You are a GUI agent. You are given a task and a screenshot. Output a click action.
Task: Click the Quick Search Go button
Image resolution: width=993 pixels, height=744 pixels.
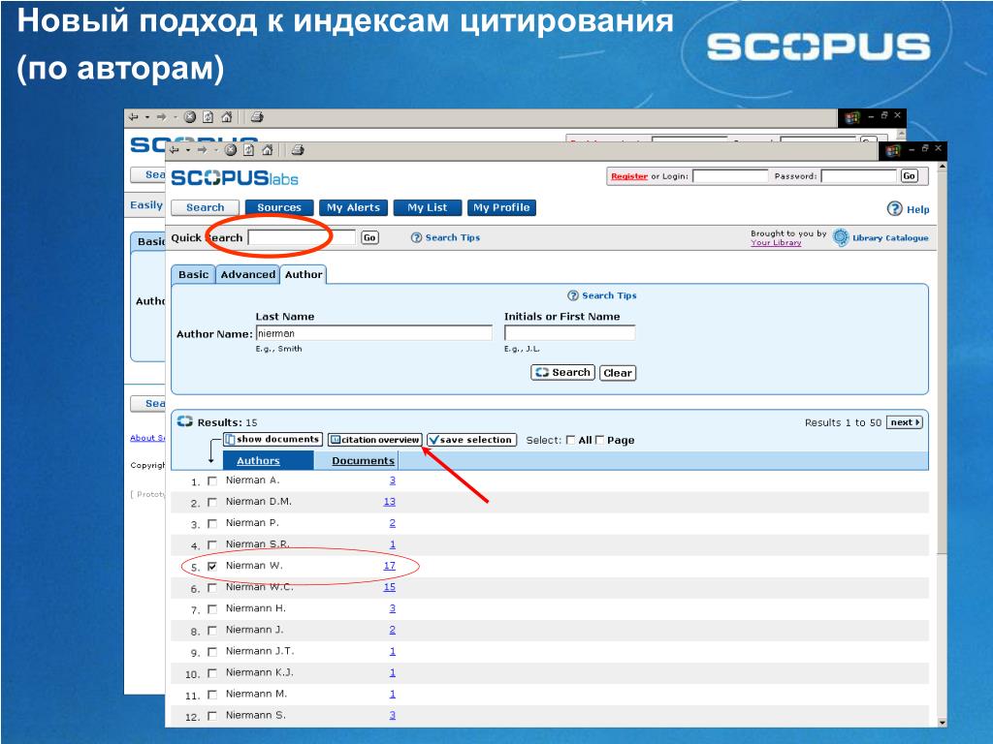point(369,238)
